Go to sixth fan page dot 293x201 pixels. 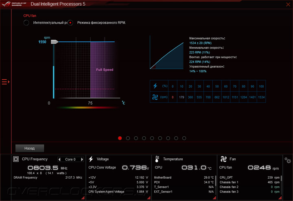160,138
